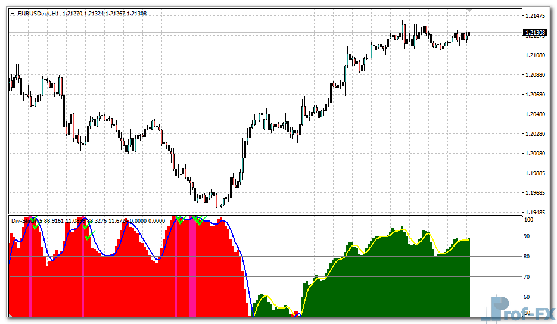
Task: Open the chart dropdown arrow beside EURUSDm#,H1
Action: (x=13, y=13)
